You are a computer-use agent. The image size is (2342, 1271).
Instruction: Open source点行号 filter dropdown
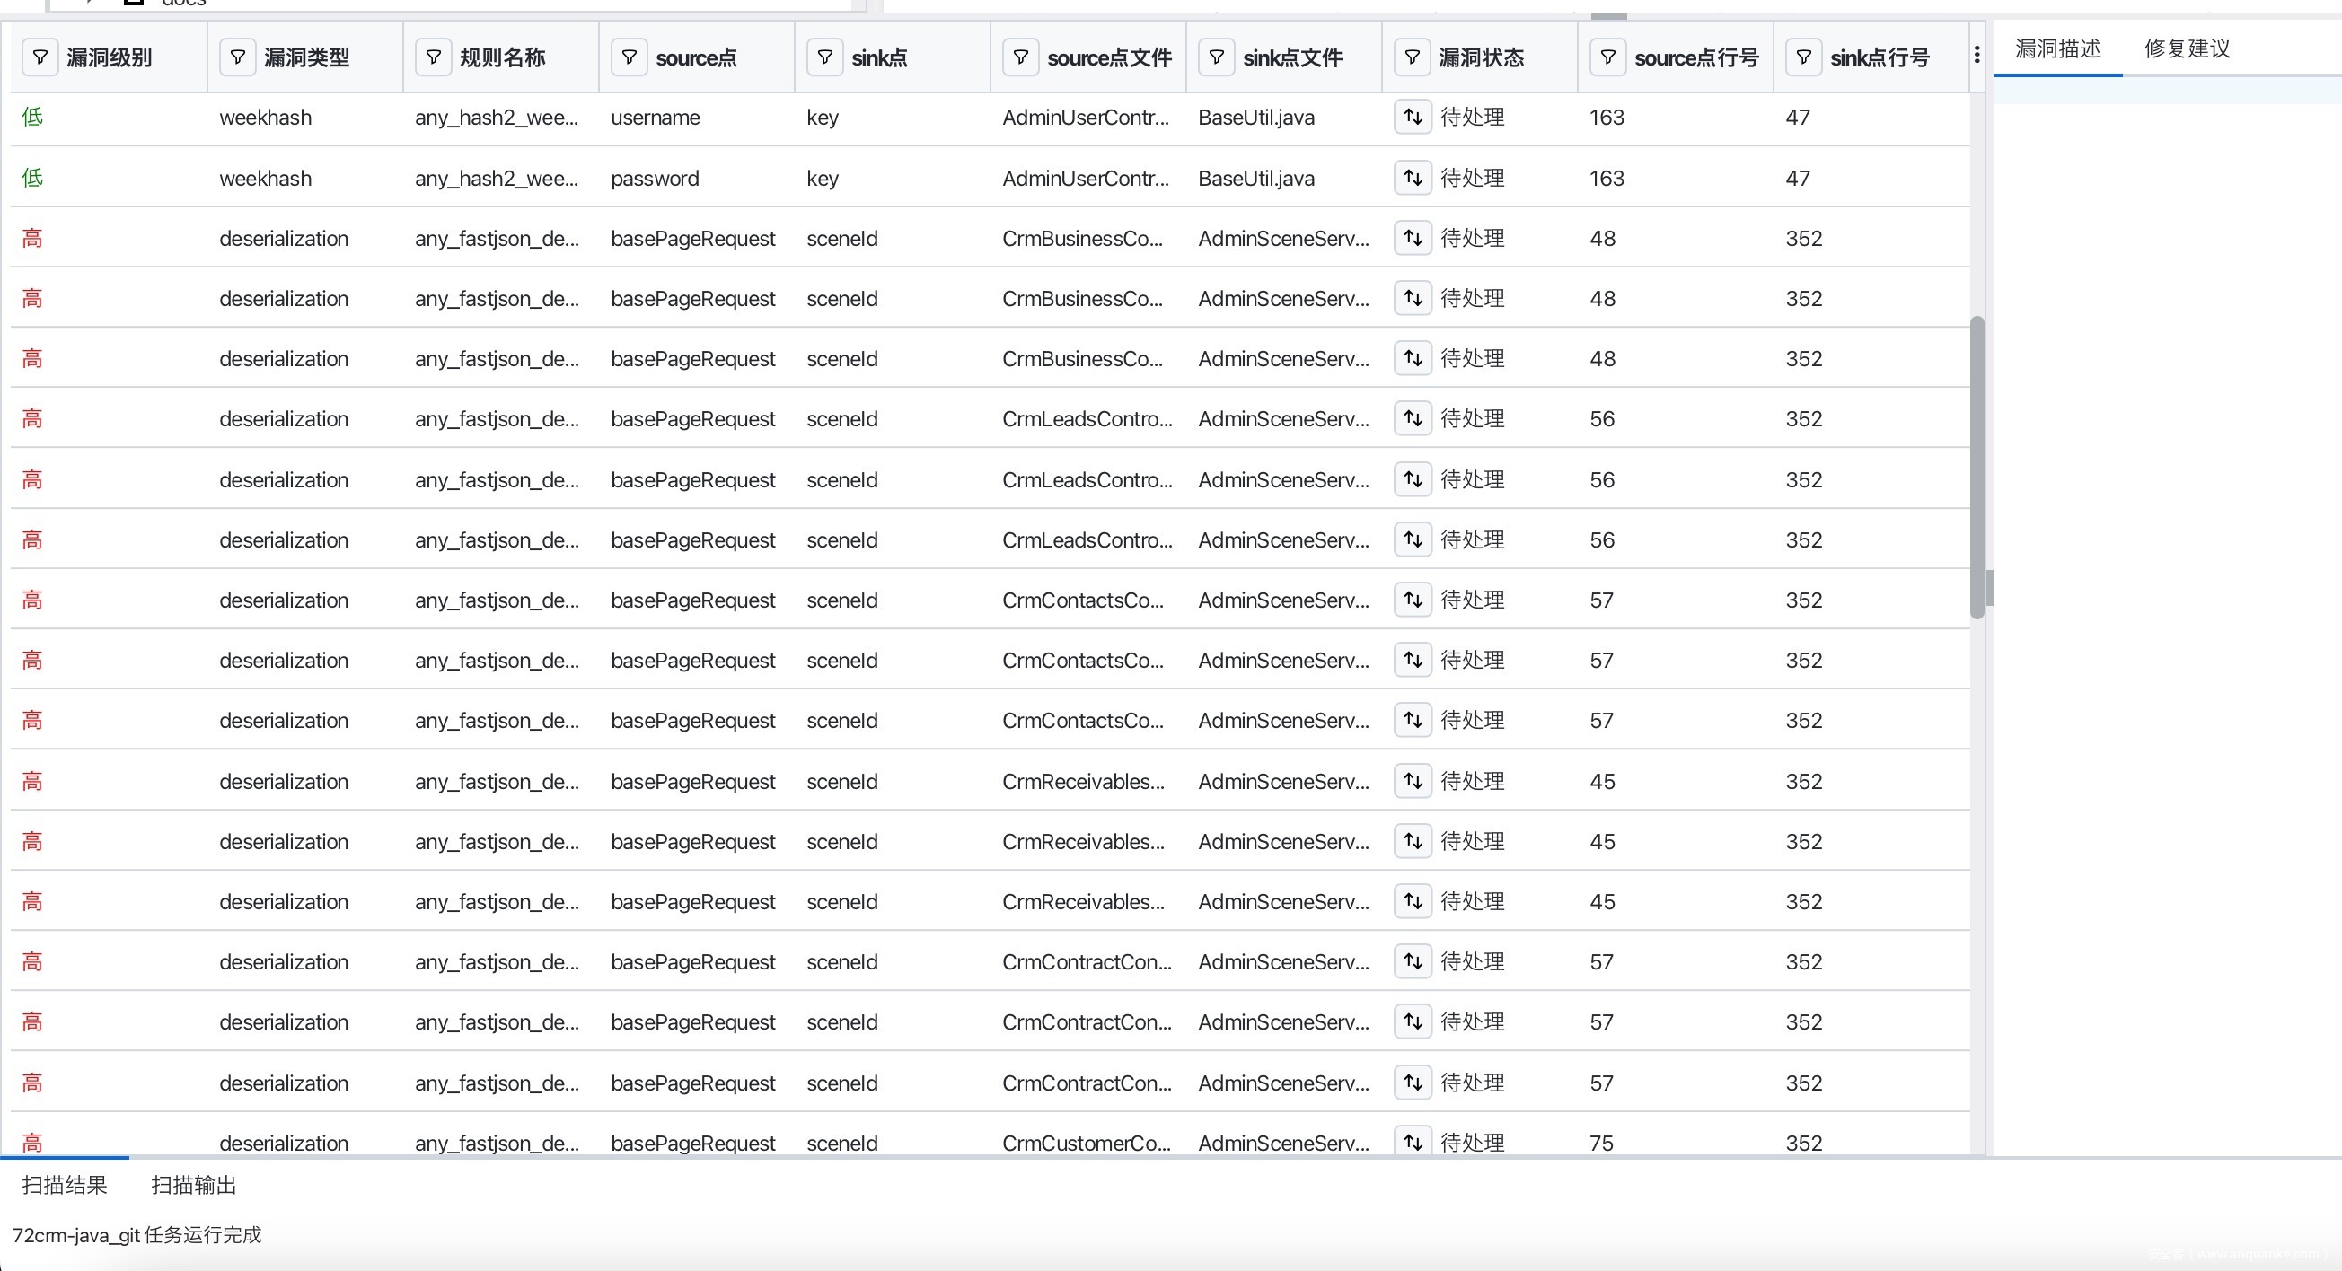[1608, 57]
